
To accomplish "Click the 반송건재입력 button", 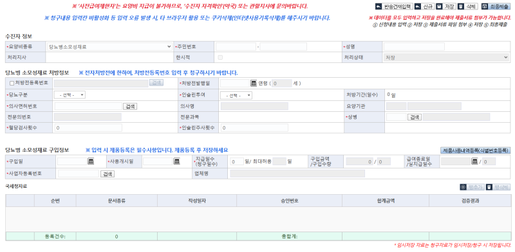I will (394, 6).
